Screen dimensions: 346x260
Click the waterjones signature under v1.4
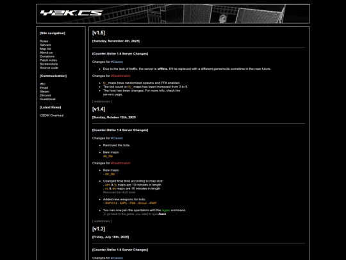tap(102, 221)
